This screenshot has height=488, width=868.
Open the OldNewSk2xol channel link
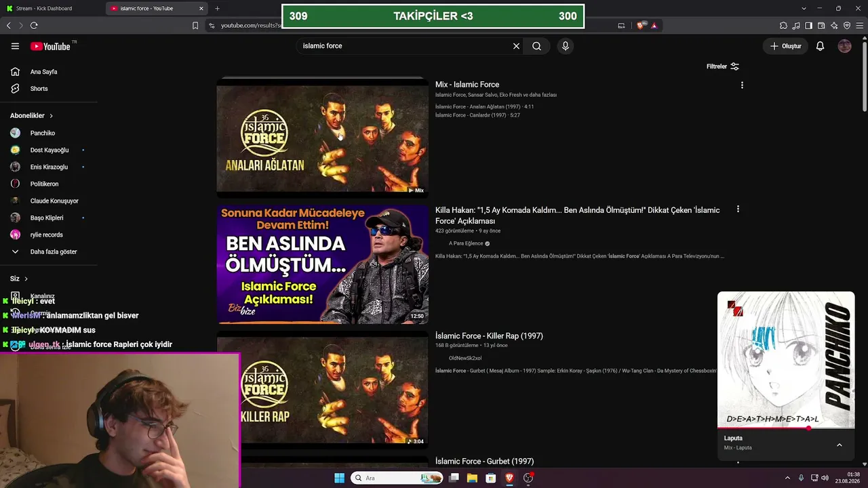(x=465, y=358)
